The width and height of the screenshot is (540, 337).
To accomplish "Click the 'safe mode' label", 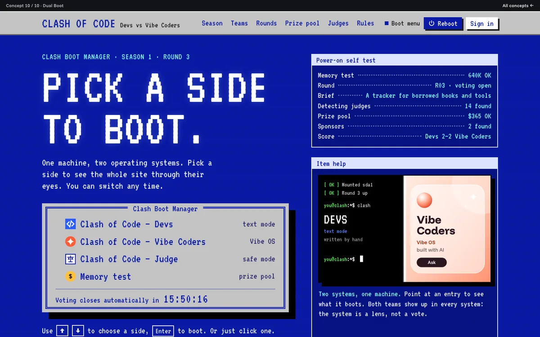I will tap(259, 259).
